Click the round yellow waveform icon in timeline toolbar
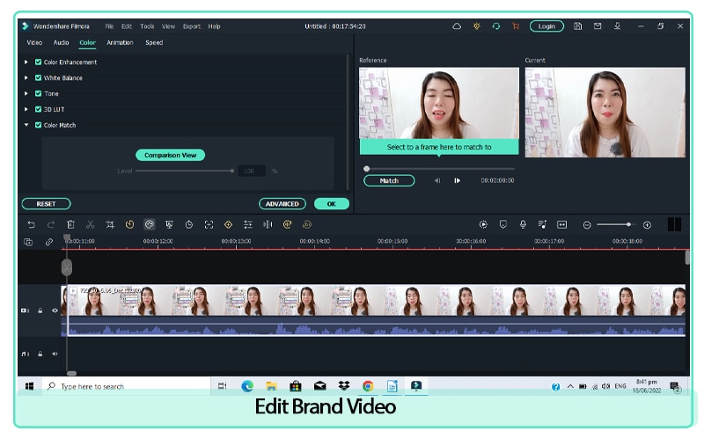The width and height of the screenshot is (704, 438). pos(288,225)
